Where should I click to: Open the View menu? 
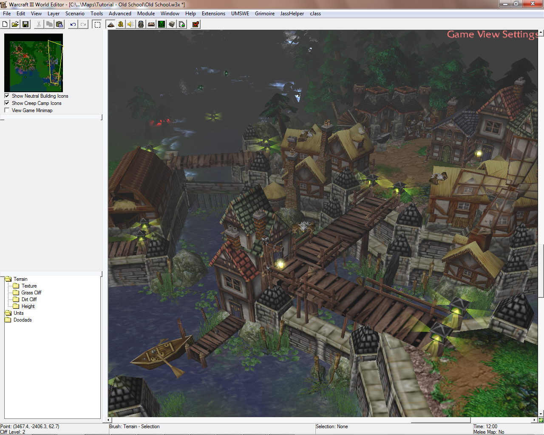tap(37, 14)
